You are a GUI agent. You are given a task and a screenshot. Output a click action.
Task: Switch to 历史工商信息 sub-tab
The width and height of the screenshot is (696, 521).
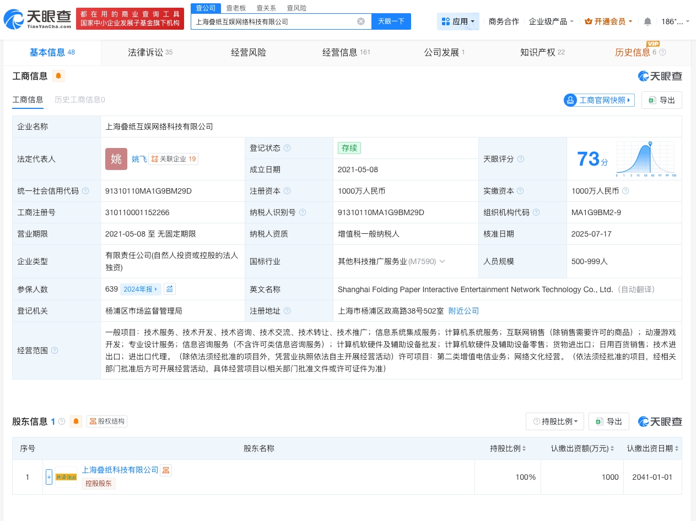click(80, 100)
